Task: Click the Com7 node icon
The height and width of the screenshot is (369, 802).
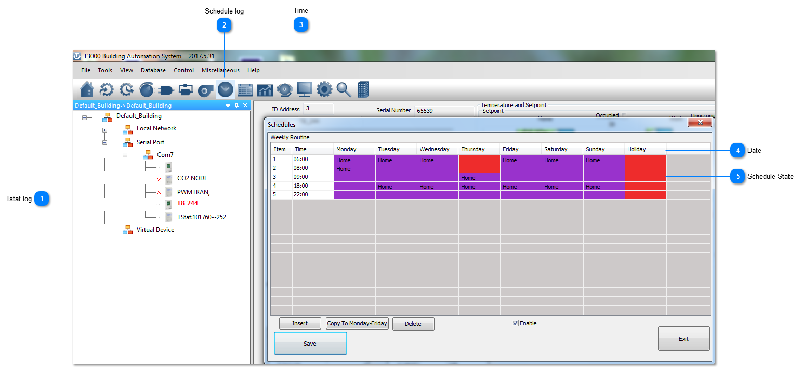Action: [148, 155]
